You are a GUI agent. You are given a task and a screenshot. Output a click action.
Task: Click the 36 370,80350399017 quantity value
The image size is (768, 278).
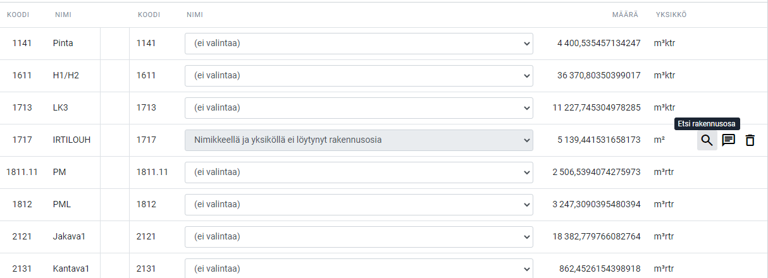(599, 76)
